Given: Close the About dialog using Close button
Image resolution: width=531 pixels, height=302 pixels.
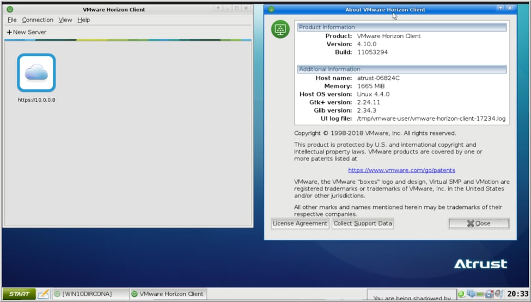Looking at the screenshot, I should click(x=479, y=224).
